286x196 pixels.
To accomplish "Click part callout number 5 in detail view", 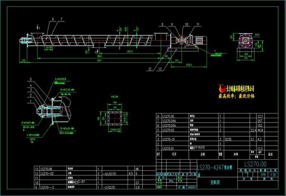I will tap(31, 79).
